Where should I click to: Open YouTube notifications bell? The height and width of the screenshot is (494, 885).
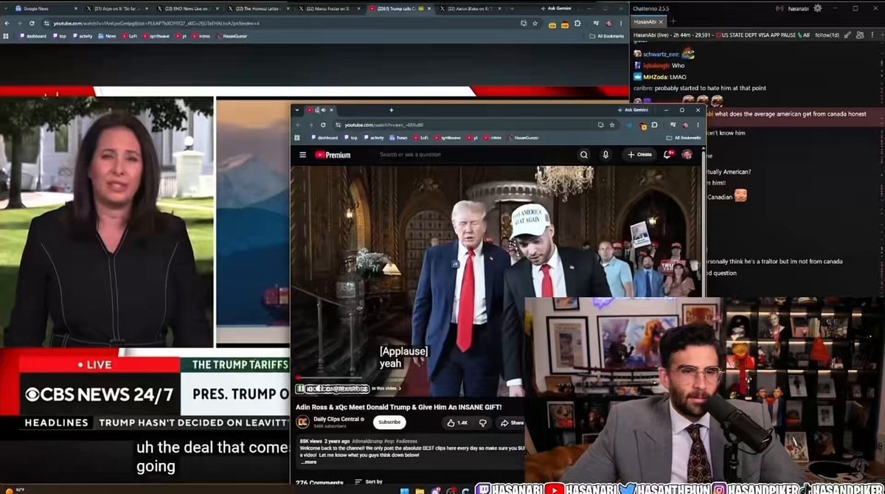(x=667, y=155)
